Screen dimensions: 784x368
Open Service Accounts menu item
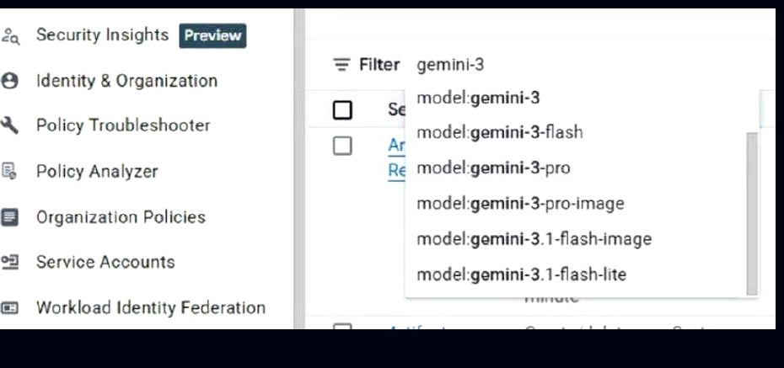105,262
